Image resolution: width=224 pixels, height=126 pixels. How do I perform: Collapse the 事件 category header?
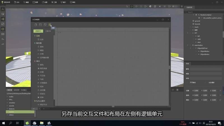coord(37,61)
